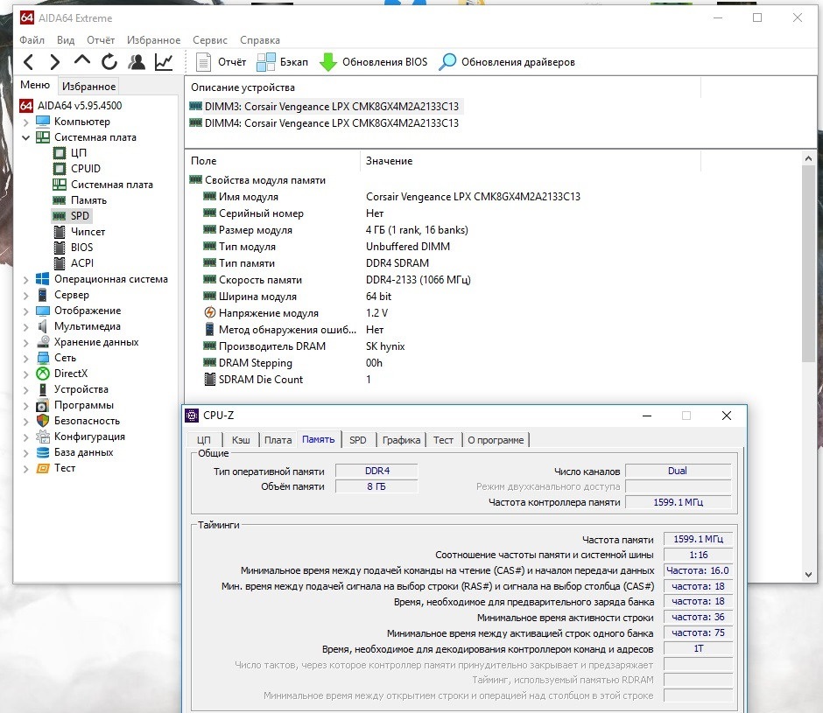The width and height of the screenshot is (823, 713).
Task: Open the Кэш tab in CPU-Z
Action: click(241, 440)
